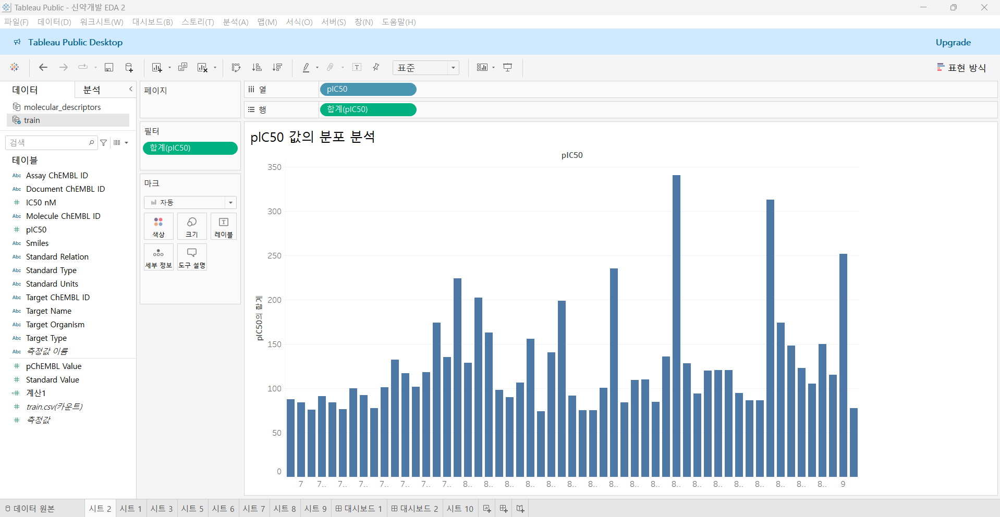
Task: Open 대시보드(B) menu
Action: 152,22
